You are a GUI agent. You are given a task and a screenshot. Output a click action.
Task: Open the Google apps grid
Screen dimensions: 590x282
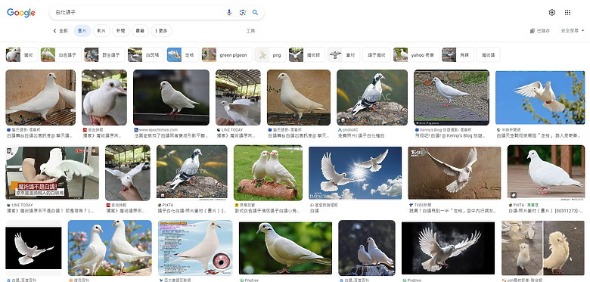[567, 12]
